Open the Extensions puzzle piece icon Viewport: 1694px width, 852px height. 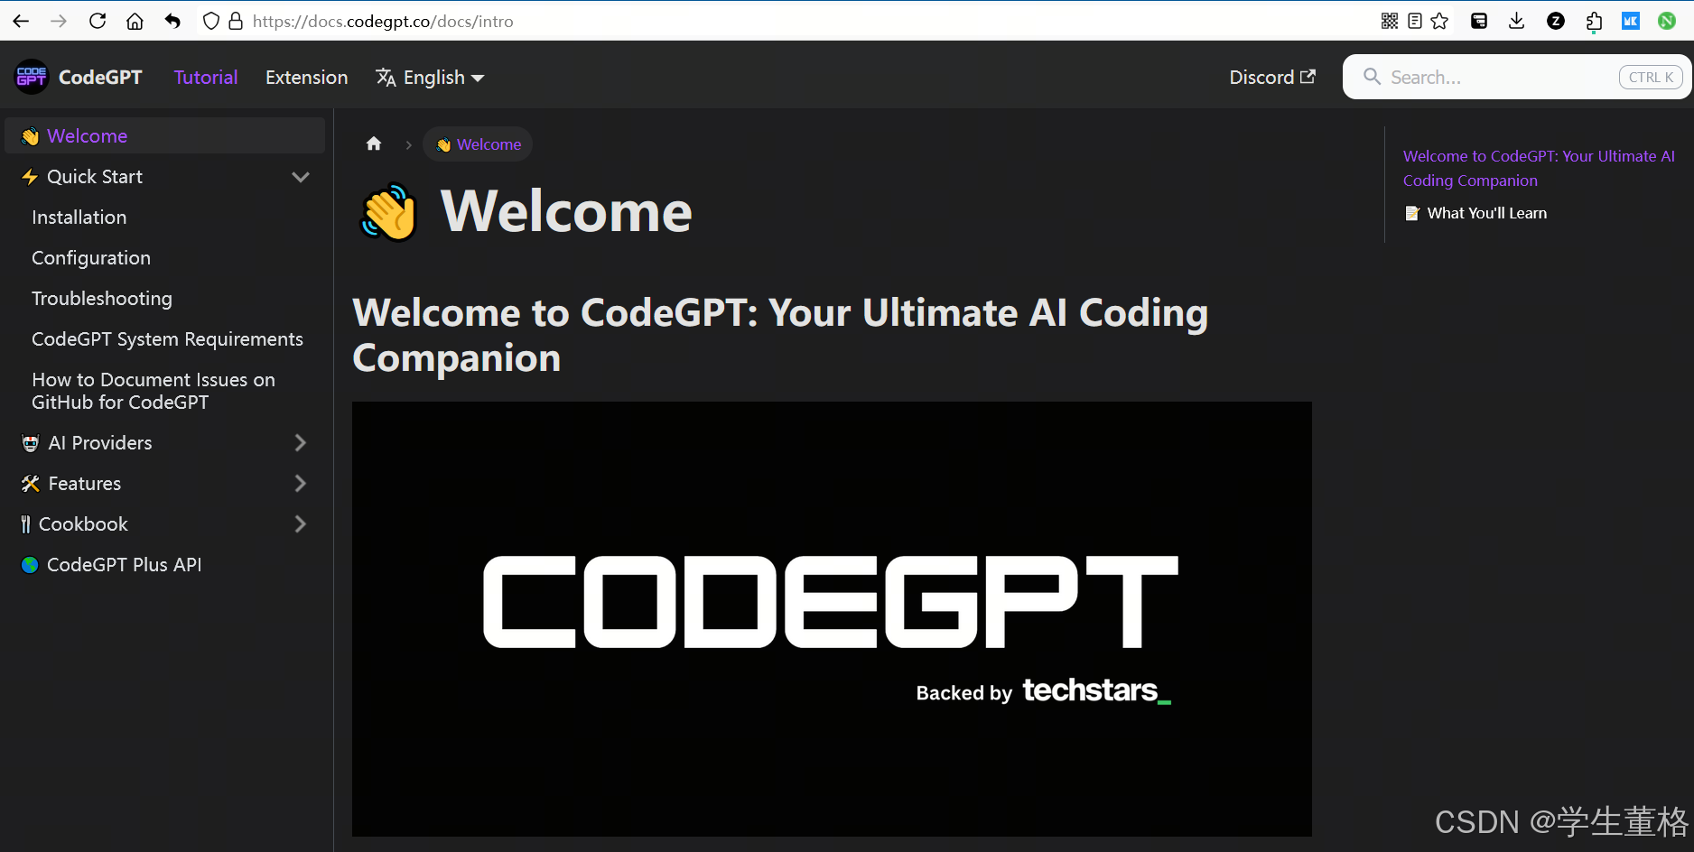[1594, 21]
